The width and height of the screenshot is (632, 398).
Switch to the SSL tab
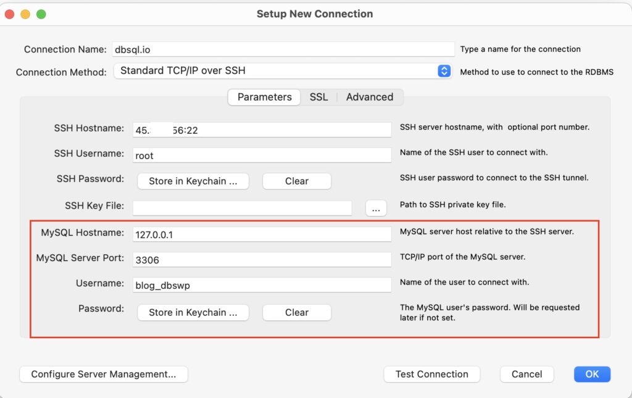point(318,97)
